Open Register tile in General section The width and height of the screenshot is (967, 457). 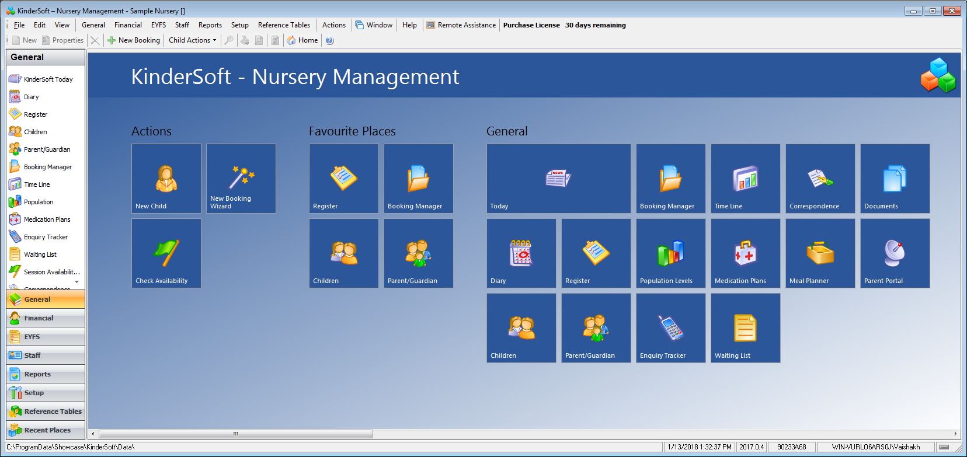(596, 253)
